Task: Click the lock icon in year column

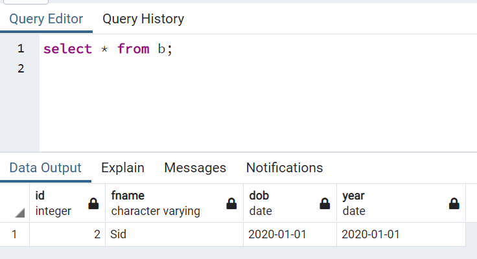Action: (454, 203)
